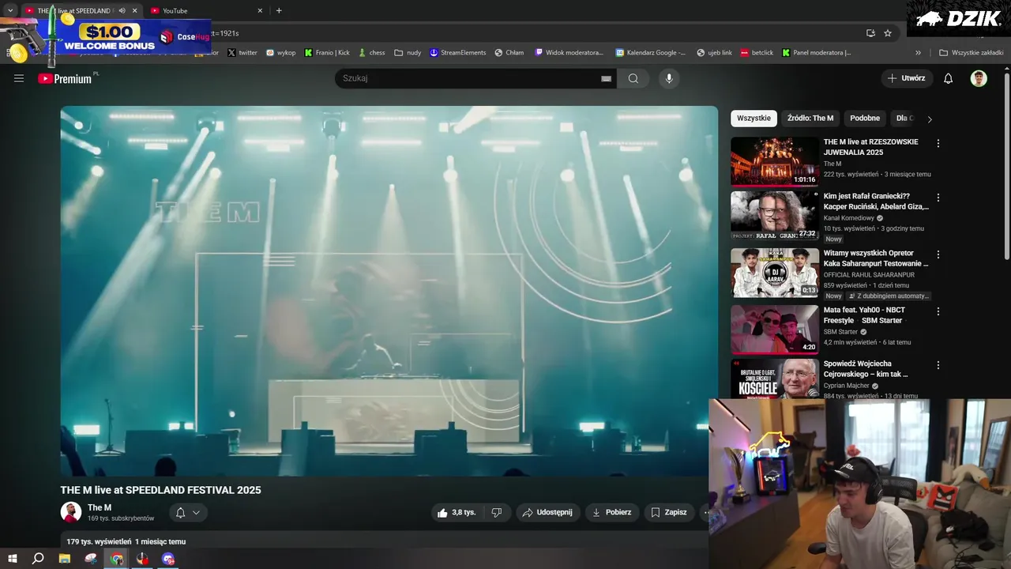This screenshot has height=569, width=1011.
Task: Click Pobierz download button
Action: tap(611, 512)
